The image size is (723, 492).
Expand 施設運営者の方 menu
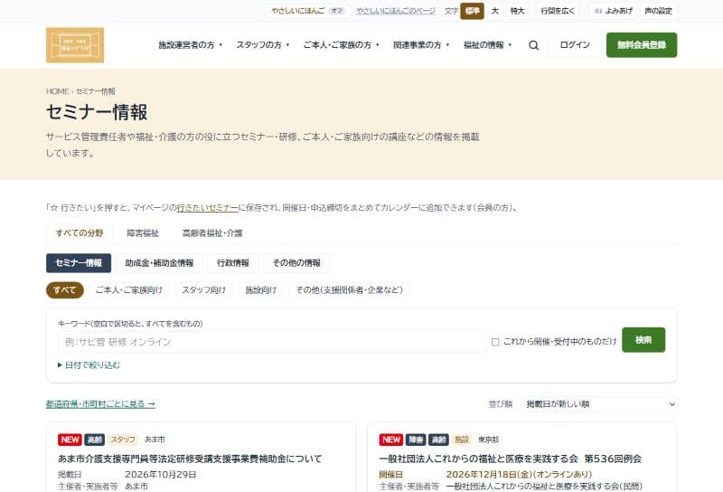click(190, 45)
